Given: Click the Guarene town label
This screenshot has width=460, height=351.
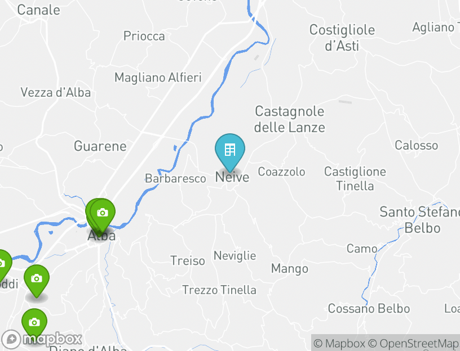Looking at the screenshot, I should click(100, 146).
